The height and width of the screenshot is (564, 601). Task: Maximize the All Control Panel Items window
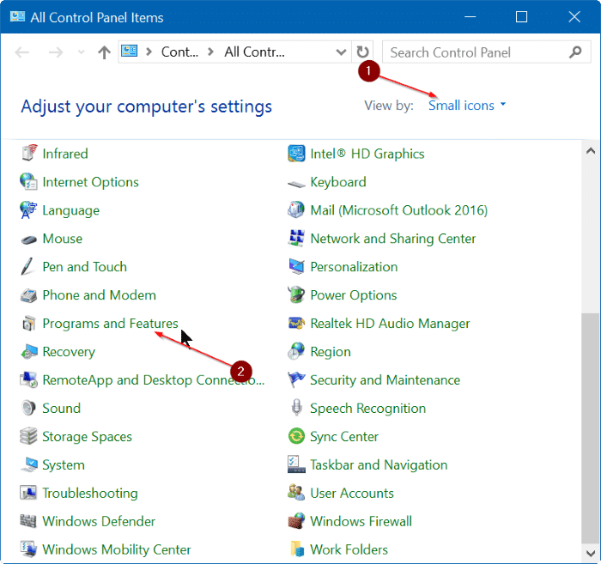tap(521, 16)
